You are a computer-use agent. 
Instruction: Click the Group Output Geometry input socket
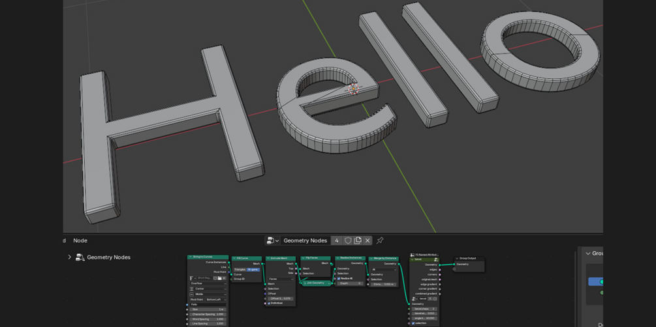tap(454, 264)
